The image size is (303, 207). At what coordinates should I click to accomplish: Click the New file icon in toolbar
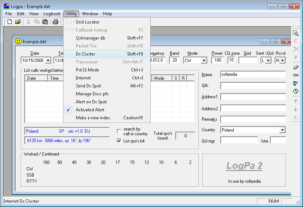coord(9,22)
